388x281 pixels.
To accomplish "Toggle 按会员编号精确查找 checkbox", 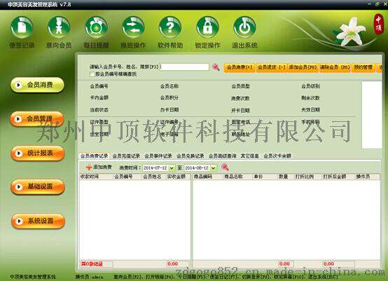I will point(92,74).
